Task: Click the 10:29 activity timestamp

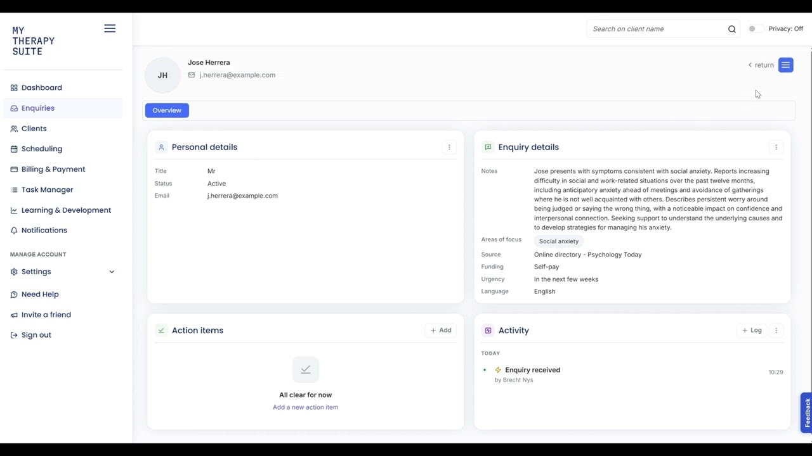Action: click(776, 372)
